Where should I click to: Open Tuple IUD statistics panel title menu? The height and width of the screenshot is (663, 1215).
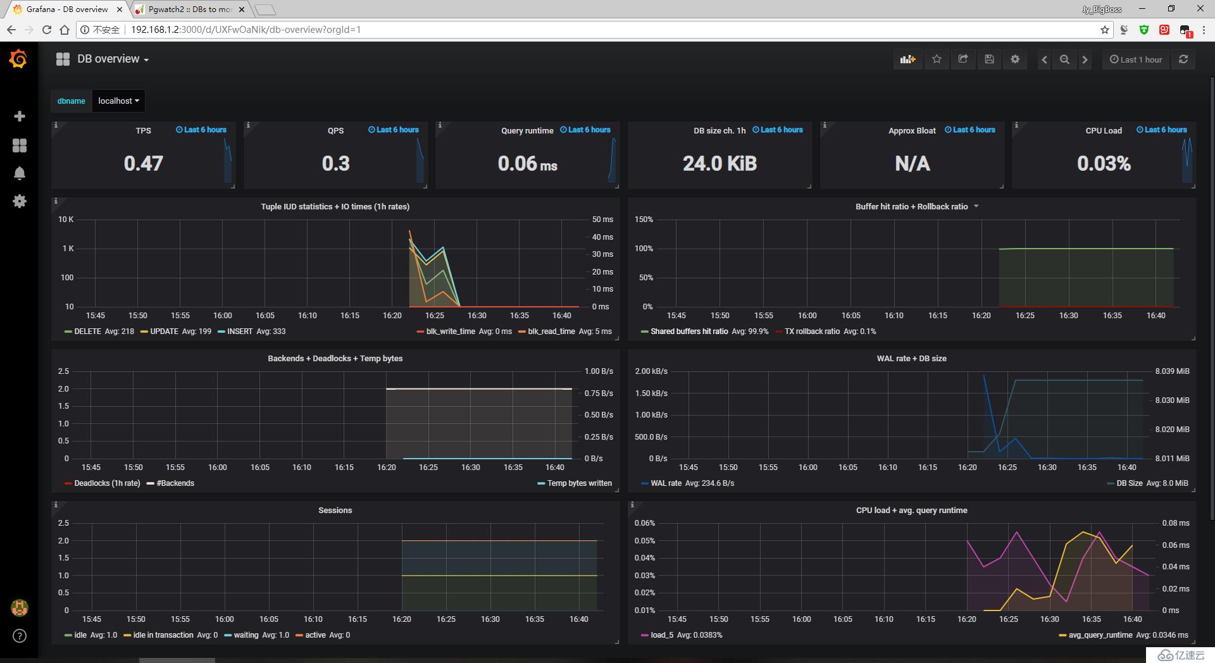[335, 207]
